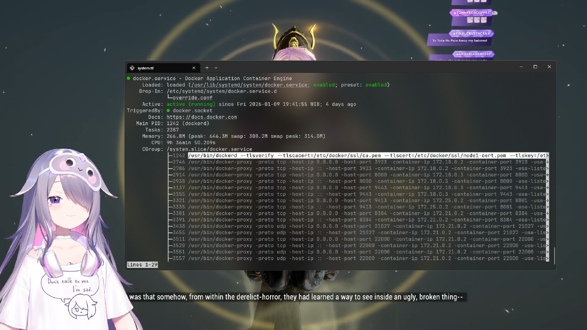This screenshot has width=587, height=330.
Task: Maximize the terminal window
Action: pyautogui.click(x=535, y=67)
